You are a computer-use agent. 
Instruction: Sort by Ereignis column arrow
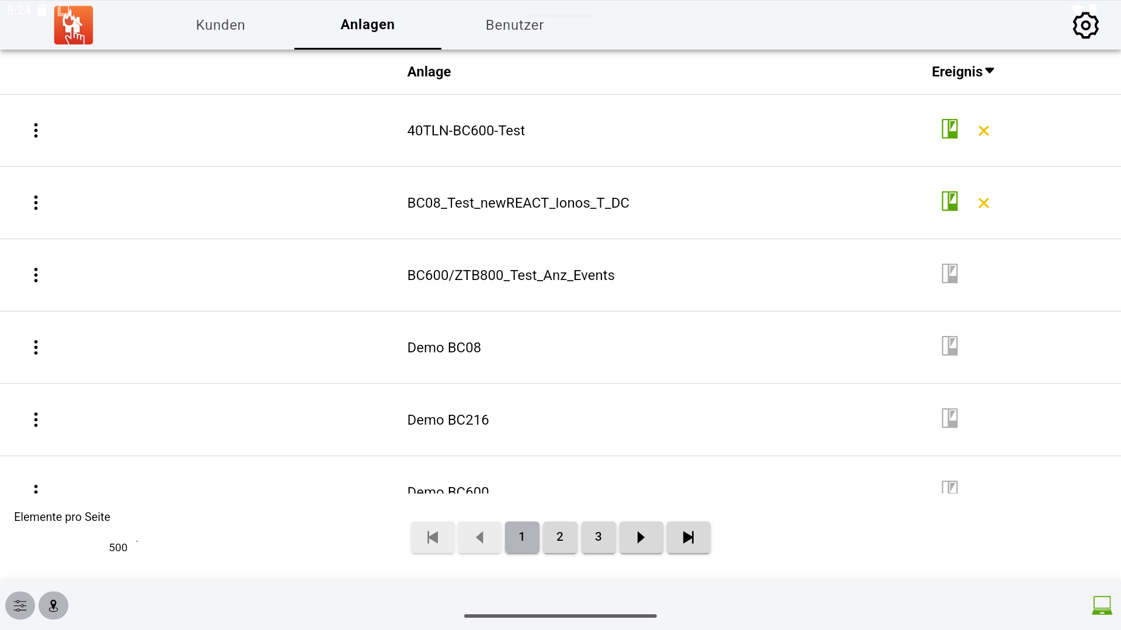990,71
